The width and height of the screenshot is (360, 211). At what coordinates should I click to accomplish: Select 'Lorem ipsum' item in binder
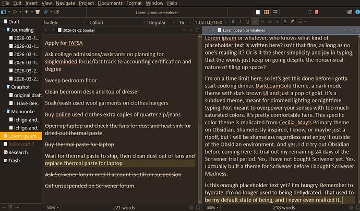coord(21,136)
